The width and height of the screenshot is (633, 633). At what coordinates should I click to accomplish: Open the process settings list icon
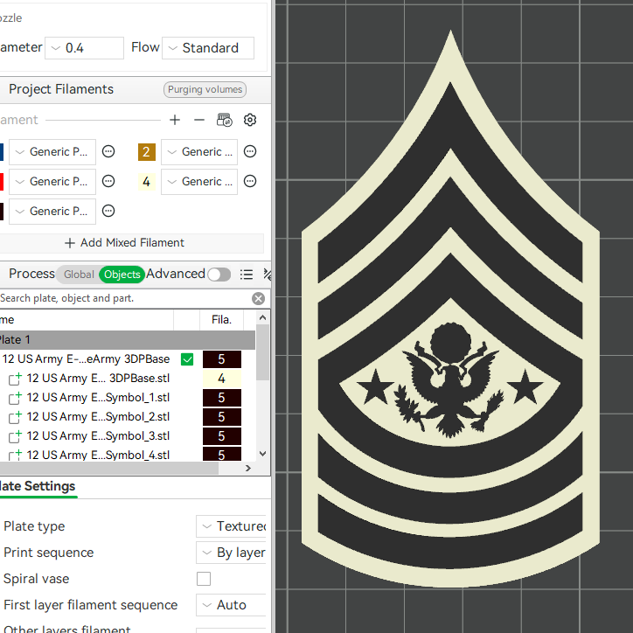247,275
